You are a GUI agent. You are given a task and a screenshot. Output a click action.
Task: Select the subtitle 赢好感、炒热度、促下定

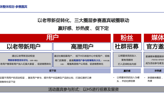point(83,28)
